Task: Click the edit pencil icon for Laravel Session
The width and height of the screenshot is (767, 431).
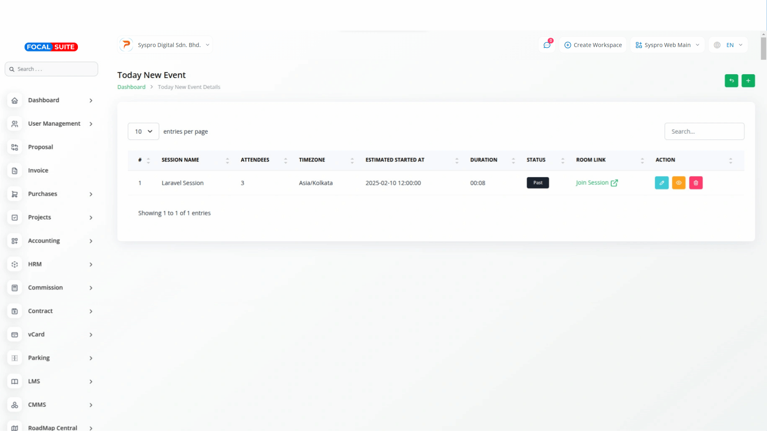Action: (x=662, y=183)
